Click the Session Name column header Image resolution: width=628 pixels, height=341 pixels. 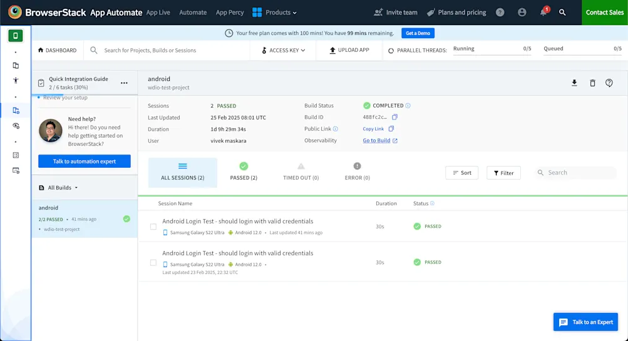coord(175,203)
